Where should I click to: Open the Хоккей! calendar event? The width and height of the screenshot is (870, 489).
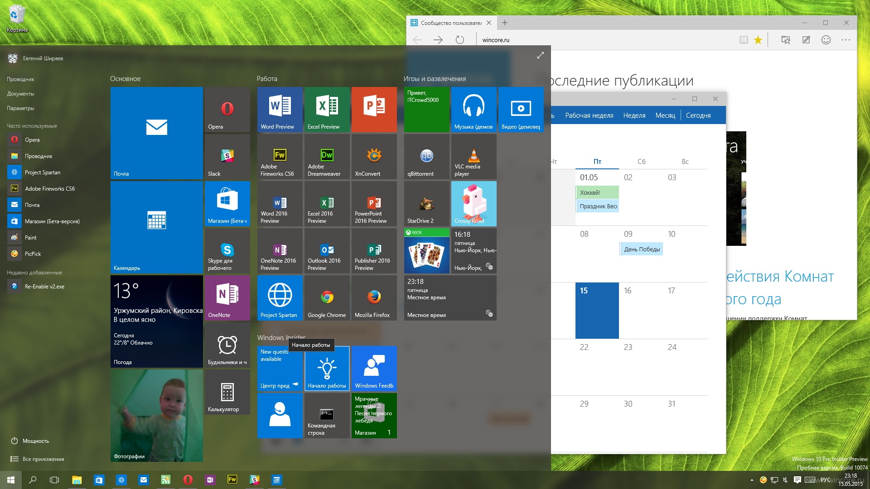coord(597,192)
